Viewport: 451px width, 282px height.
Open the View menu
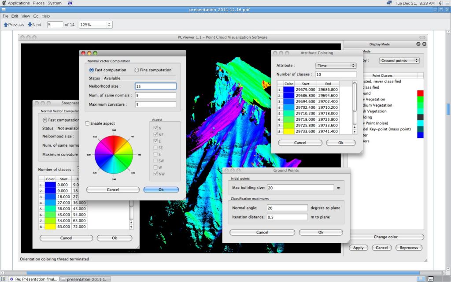(26, 16)
